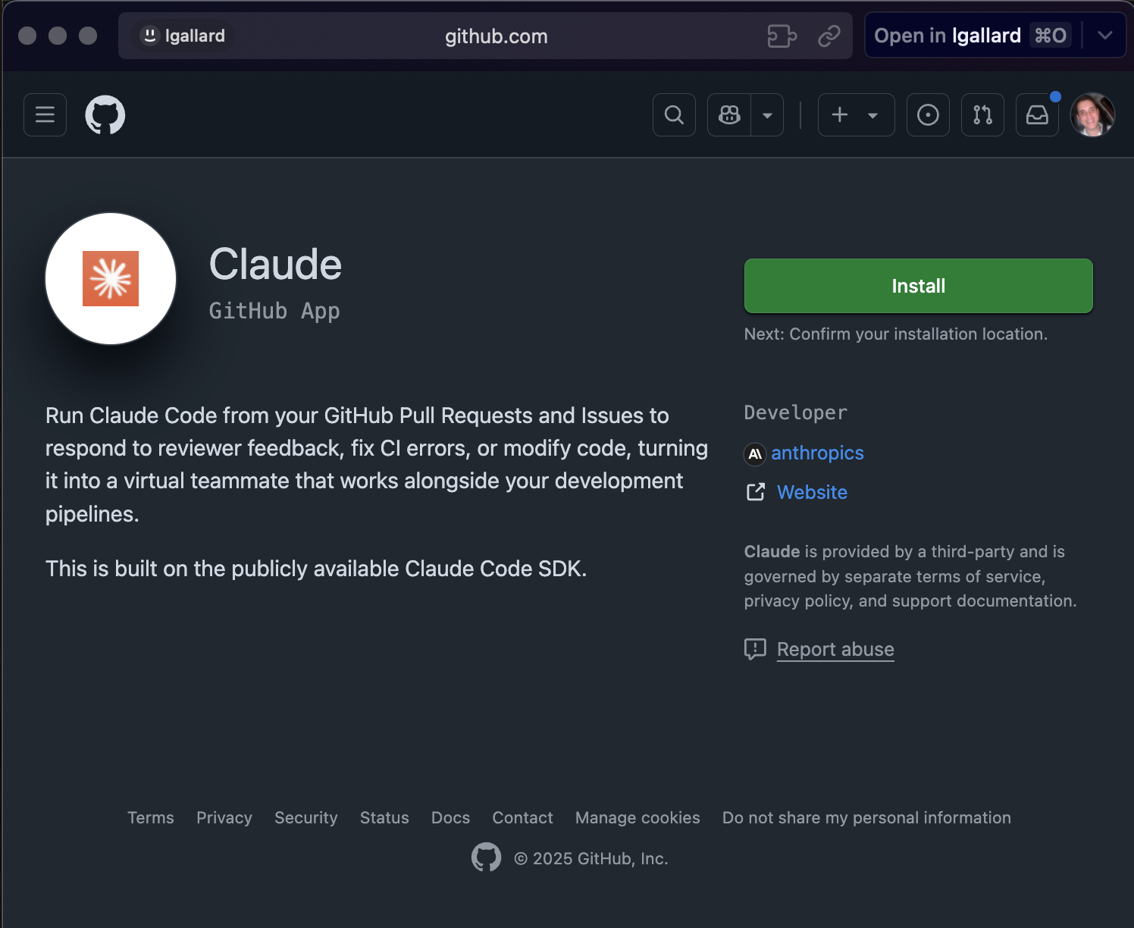Image resolution: width=1134 pixels, height=928 pixels.
Task: Click the footer GitHub logo icon
Action: 486,857
